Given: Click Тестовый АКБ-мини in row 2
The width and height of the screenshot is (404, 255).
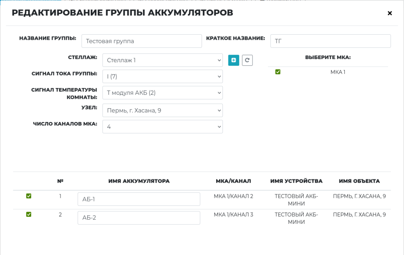Looking at the screenshot, I should pos(296,218).
